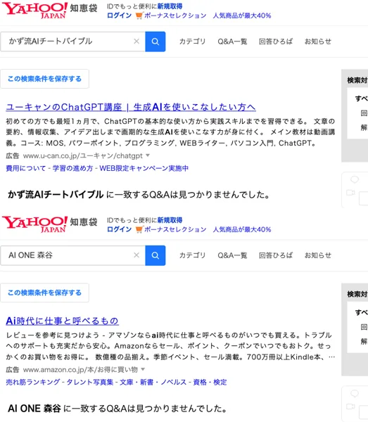Viewport: 368px width, 422px height.
Task: Open WEB限定キャンペーン実施中 sitelink
Action: pyautogui.click(x=144, y=169)
